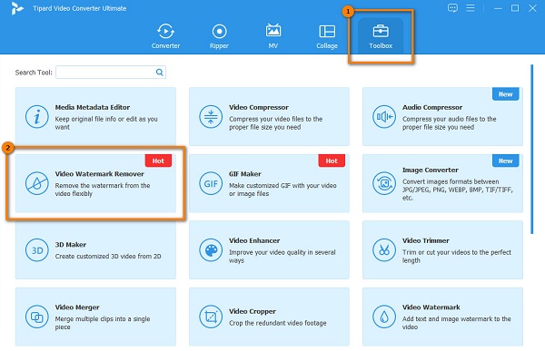Image resolution: width=545 pixels, height=351 pixels.
Task: Click the Video Merger icon
Action: coord(37,317)
